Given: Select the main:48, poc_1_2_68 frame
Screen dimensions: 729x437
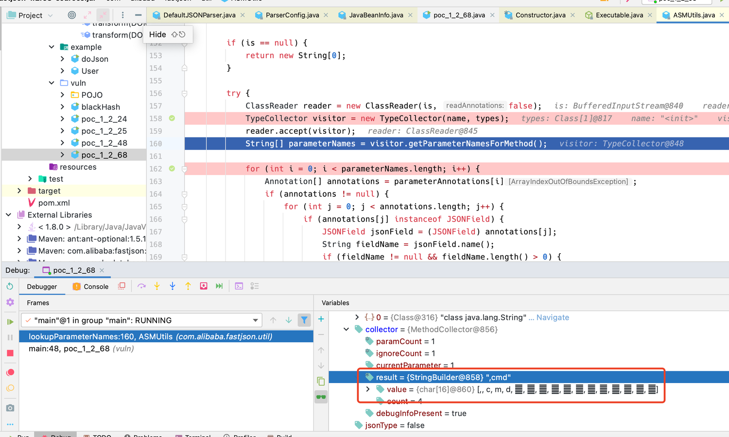Looking at the screenshot, I should click(x=166, y=349).
